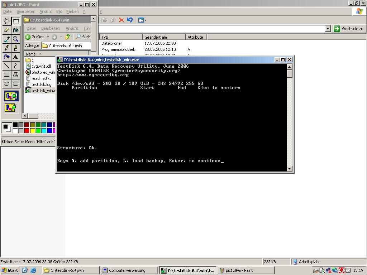
Task: Pick the white color swatch in palette
Action: point(15,130)
